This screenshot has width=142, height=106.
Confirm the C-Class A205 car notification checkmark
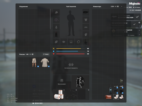point(137,17)
